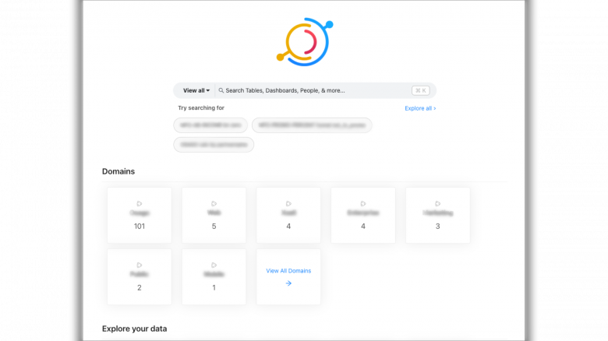Viewport: 608px width, 341px height.
Task: Click the domain icon on the count-2 card
Action: tap(140, 265)
